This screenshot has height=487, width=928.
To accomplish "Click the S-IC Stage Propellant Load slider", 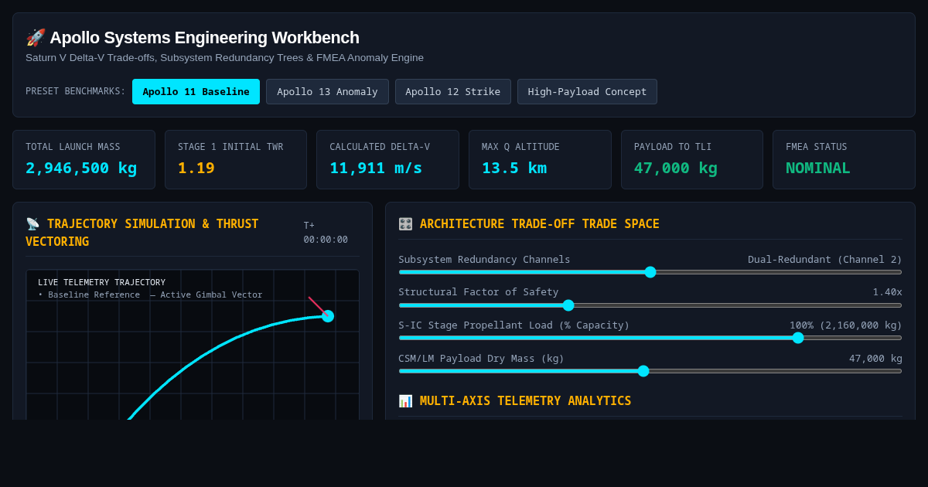I will pos(650,338).
